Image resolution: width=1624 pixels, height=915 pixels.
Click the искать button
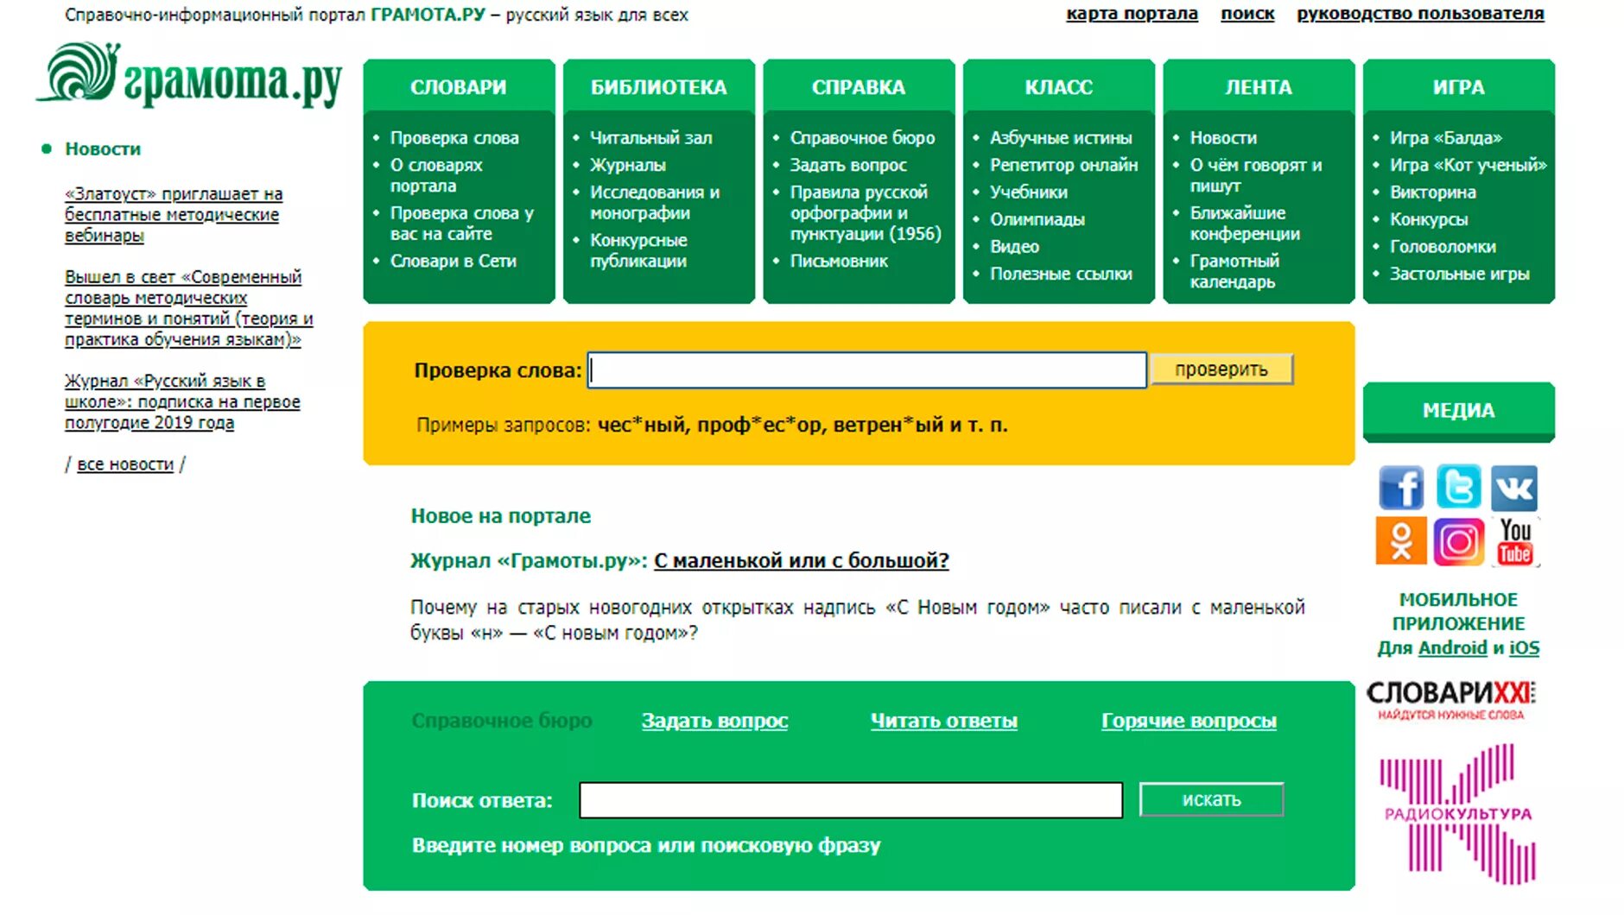pyautogui.click(x=1211, y=799)
